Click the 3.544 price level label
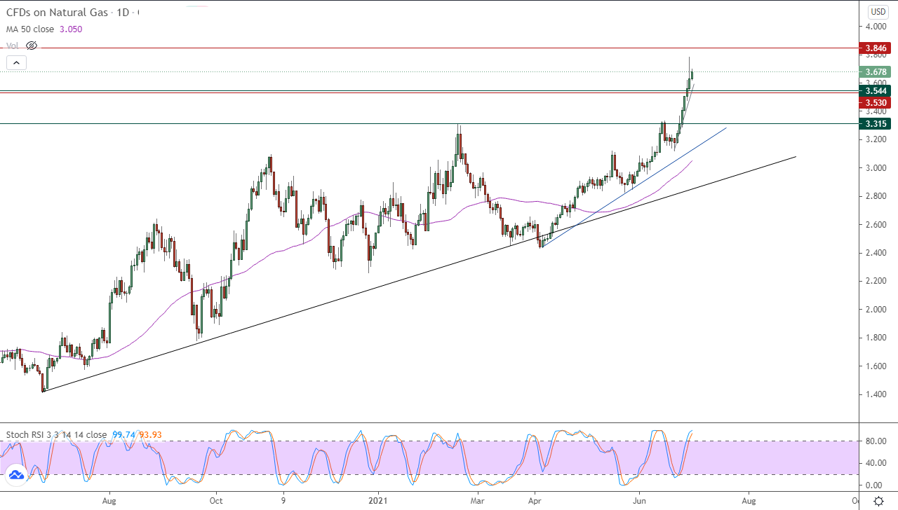Image resolution: width=898 pixels, height=510 pixels. tap(876, 90)
